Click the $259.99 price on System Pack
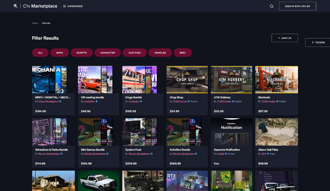Screen dimensions: 330x191 coord(131,164)
